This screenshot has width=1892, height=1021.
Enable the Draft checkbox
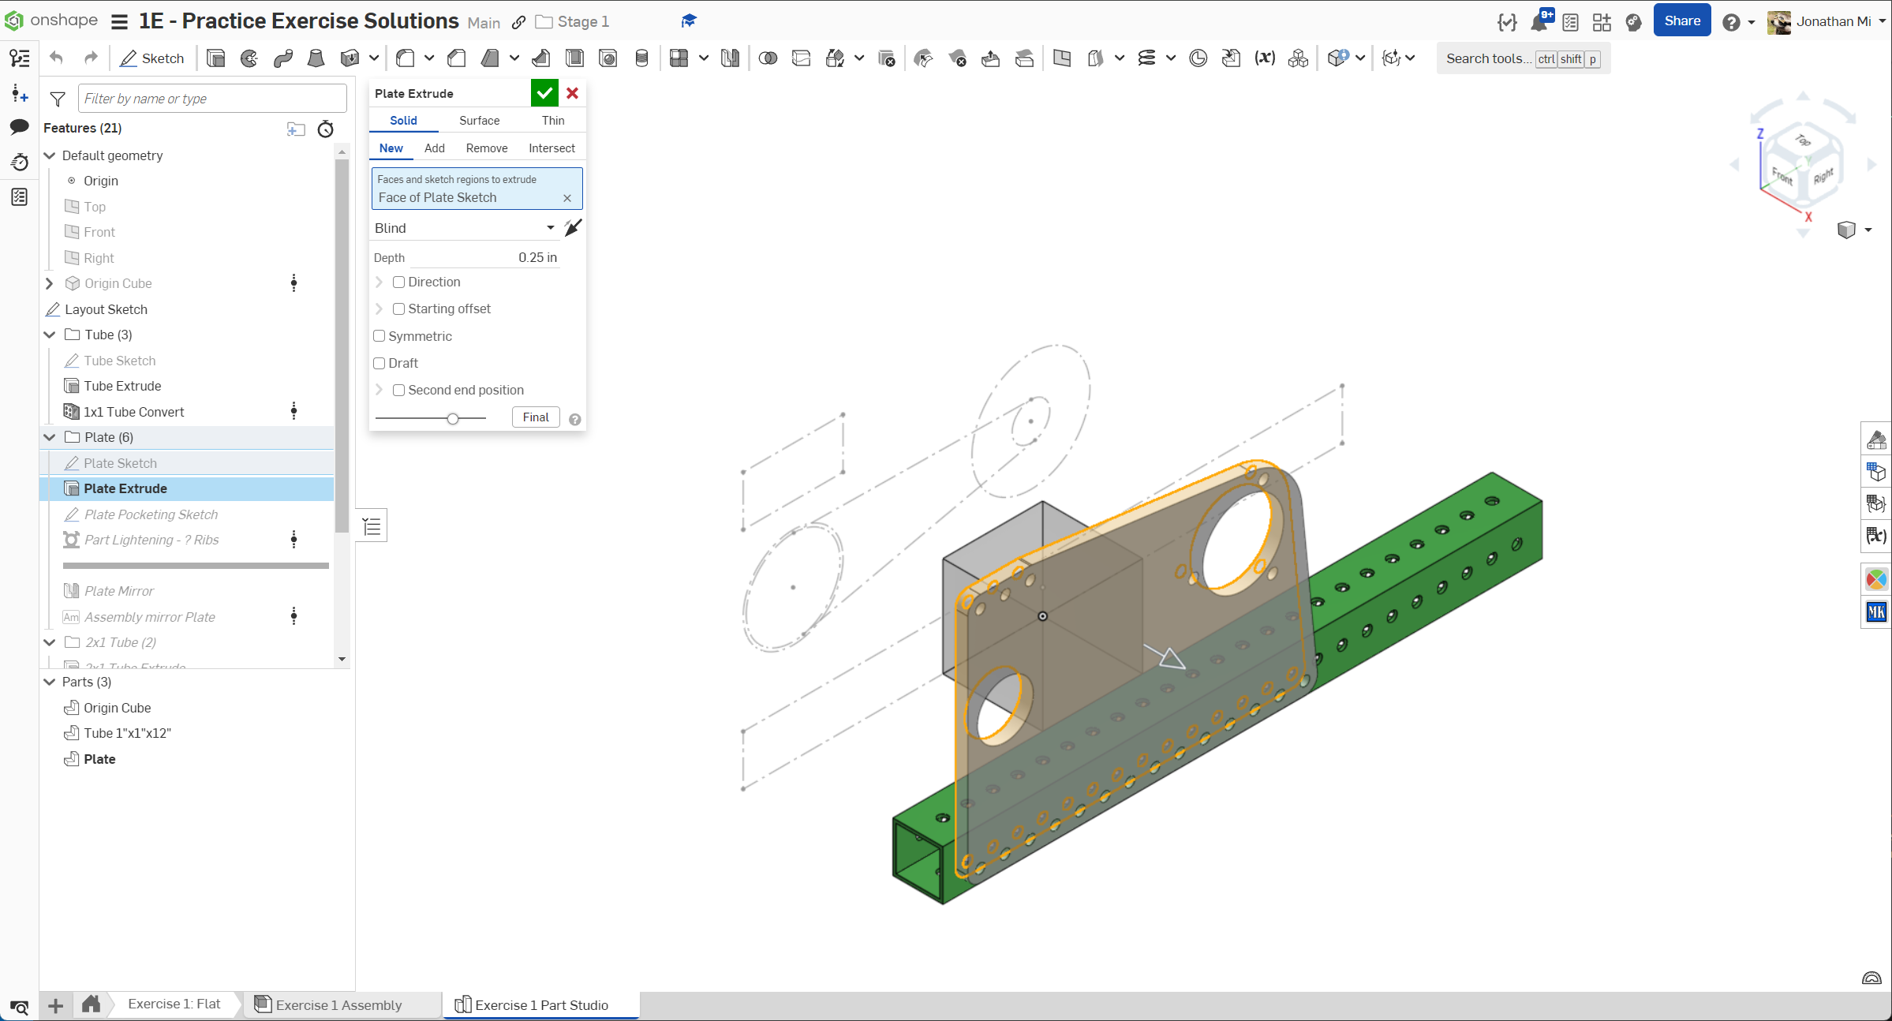point(380,363)
